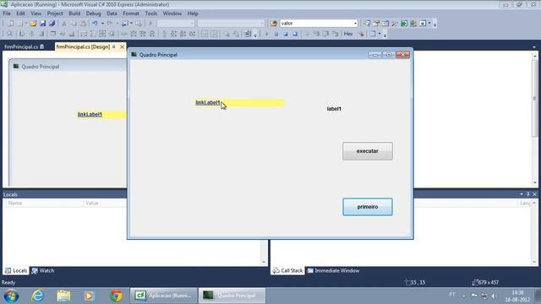The image size is (541, 304).
Task: Click the Bring to Front layout icon
Action: tap(227, 34)
